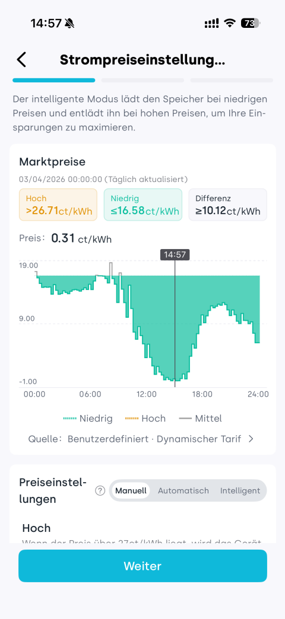Tap the Differenz ≥10.12ct/kWh card

point(227,205)
